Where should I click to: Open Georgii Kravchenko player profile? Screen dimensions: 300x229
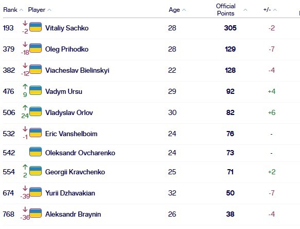(x=75, y=172)
